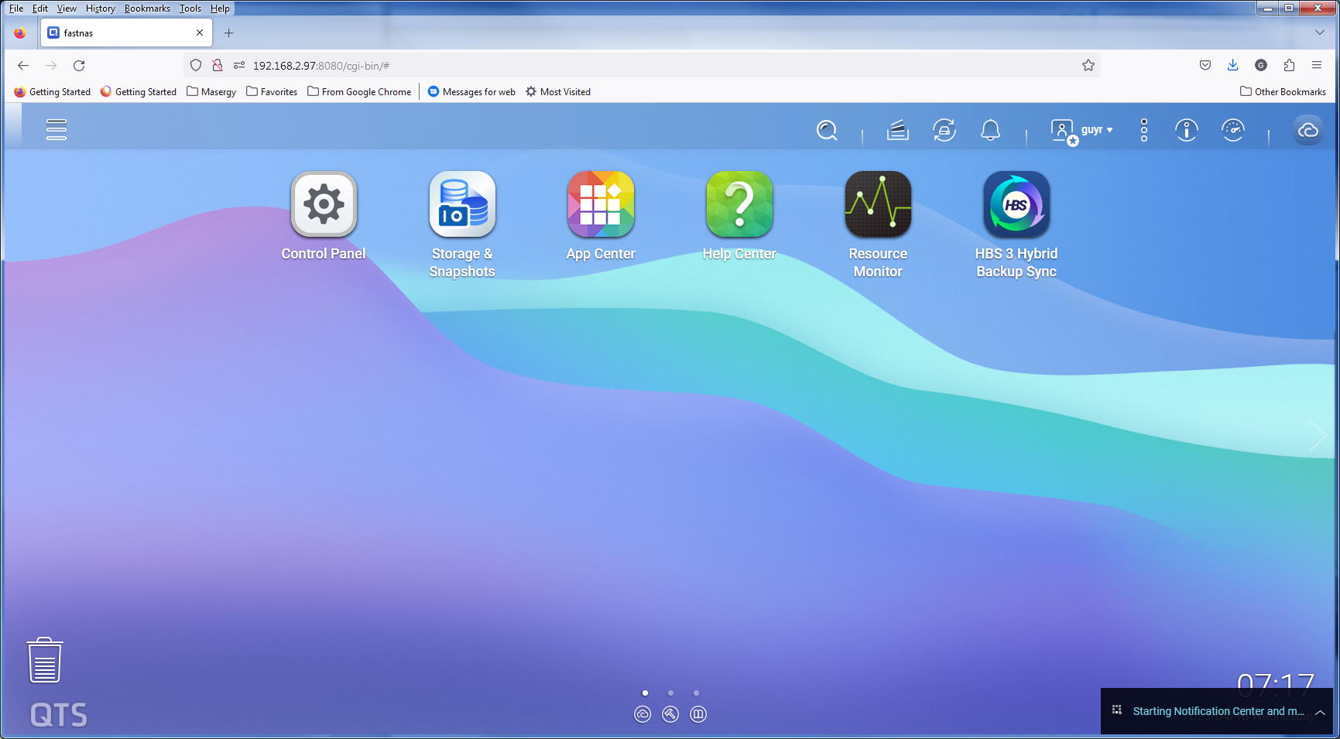Close the fastnas tab
Viewport: 1340px width, 739px height.
200,33
